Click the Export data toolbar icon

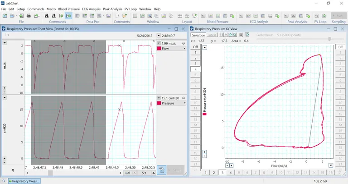click(x=36, y=16)
